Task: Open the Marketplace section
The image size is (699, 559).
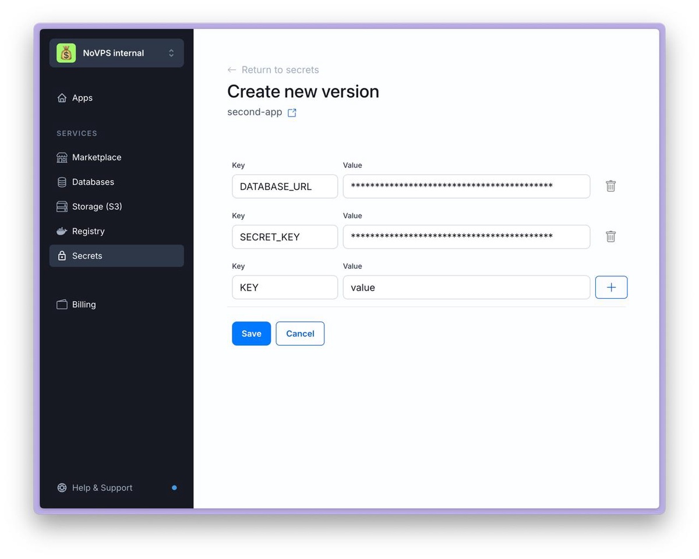Action: tap(96, 157)
